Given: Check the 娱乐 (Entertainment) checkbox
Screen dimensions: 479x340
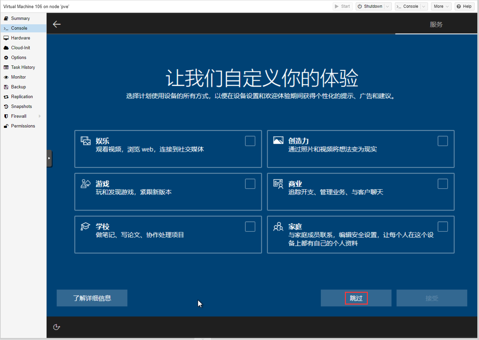Looking at the screenshot, I should pos(250,141).
